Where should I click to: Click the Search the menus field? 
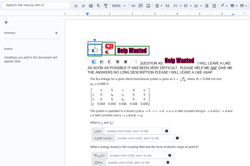pos(36,5)
